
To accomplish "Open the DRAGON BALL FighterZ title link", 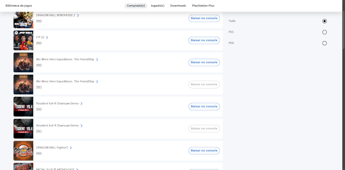I will [x=52, y=147].
